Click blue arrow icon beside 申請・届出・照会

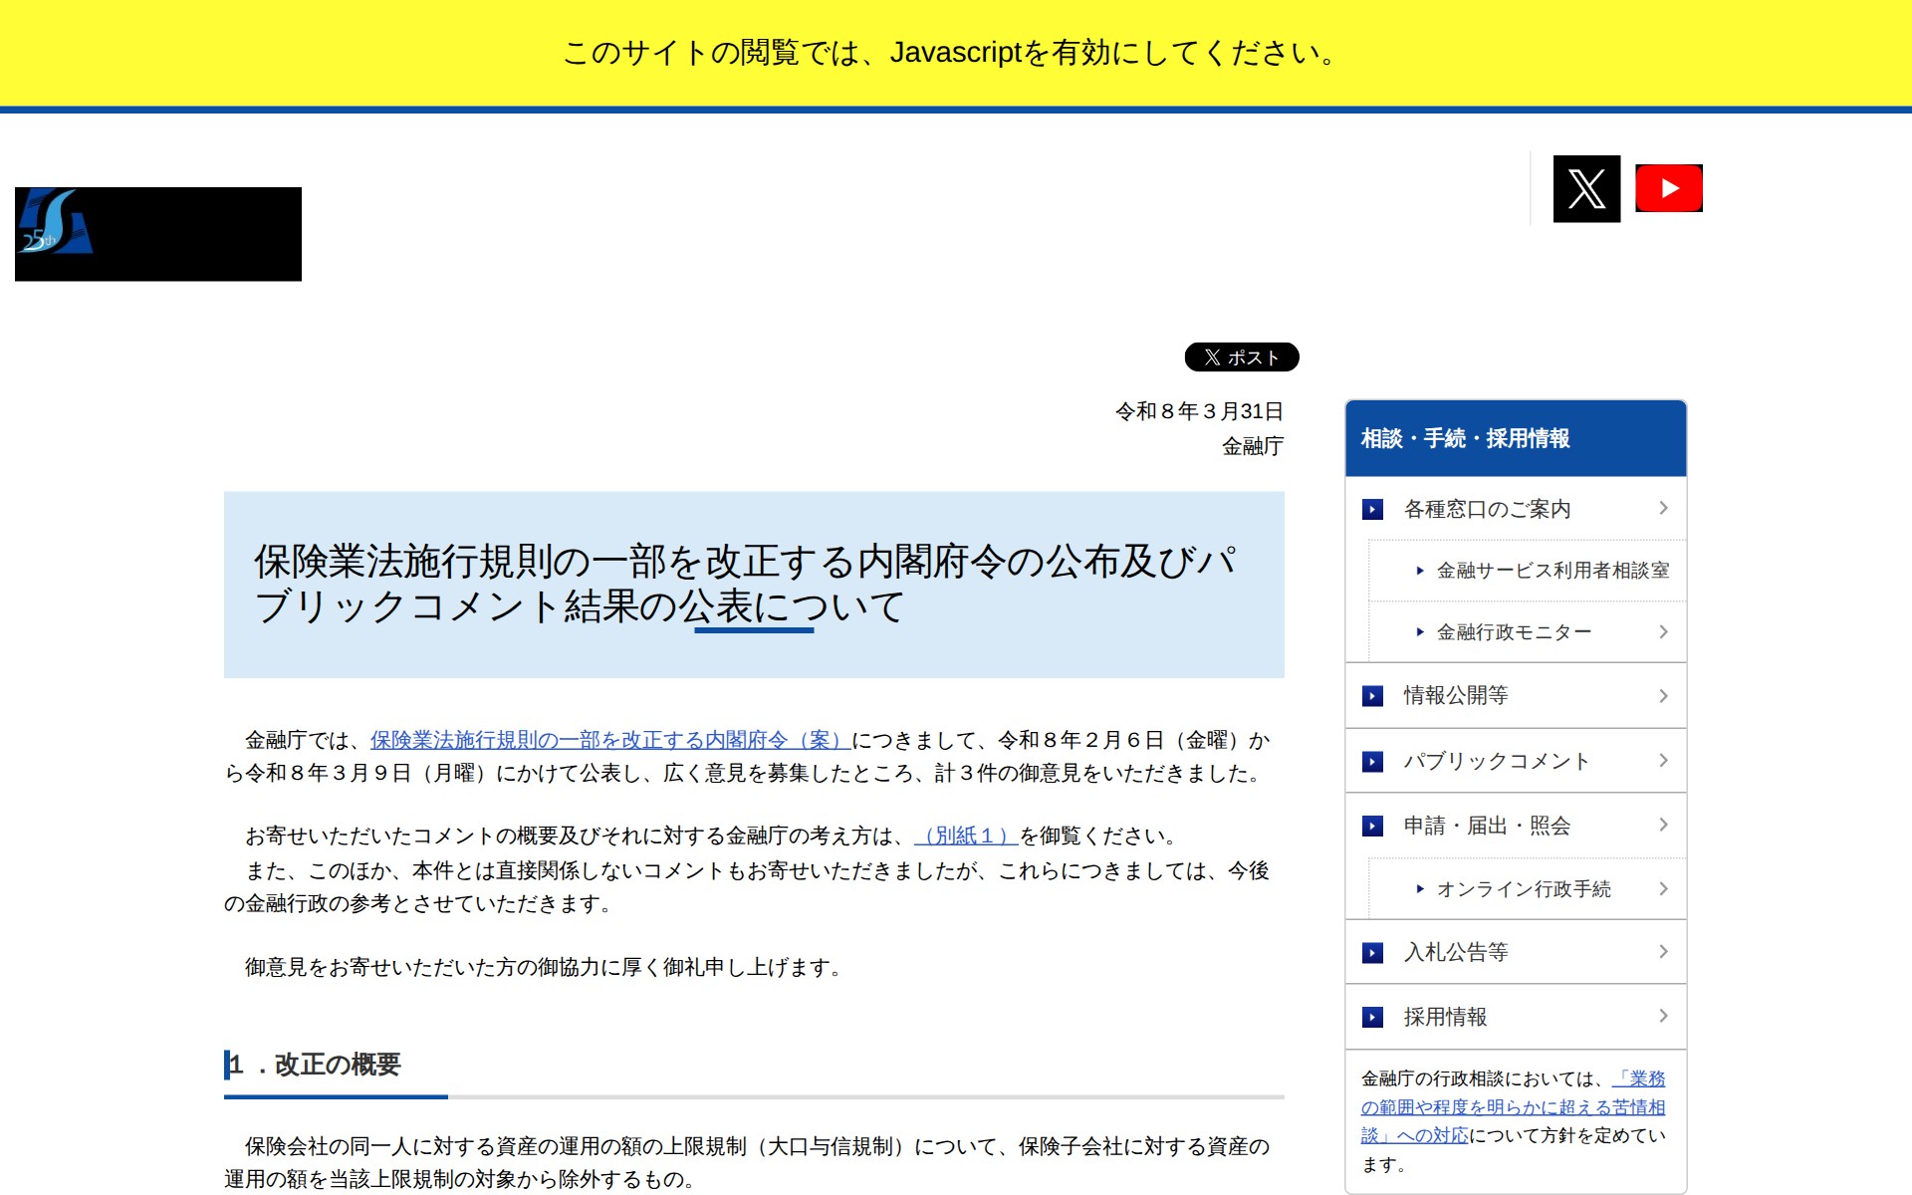(x=1372, y=827)
